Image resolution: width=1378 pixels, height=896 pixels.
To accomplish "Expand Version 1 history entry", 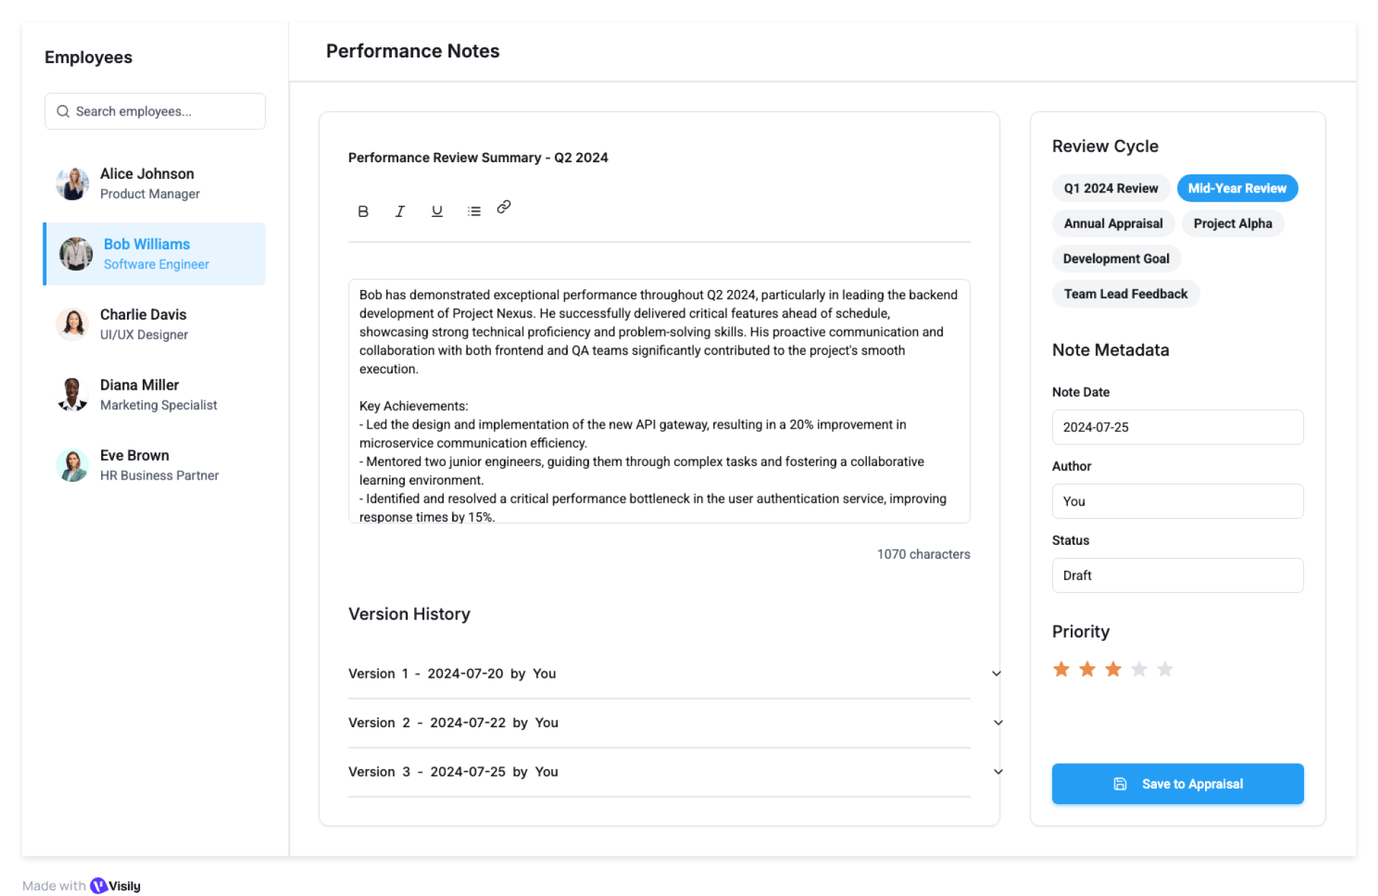I will point(996,673).
